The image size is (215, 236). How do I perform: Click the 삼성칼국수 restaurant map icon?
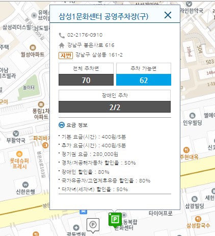click(198, 219)
